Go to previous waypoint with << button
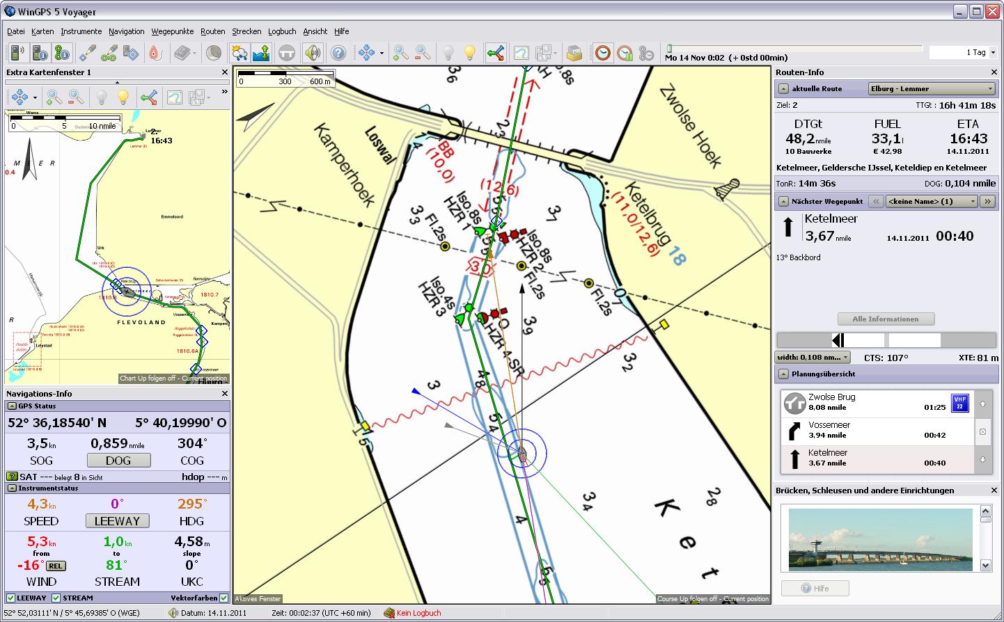The image size is (1004, 622). click(877, 201)
